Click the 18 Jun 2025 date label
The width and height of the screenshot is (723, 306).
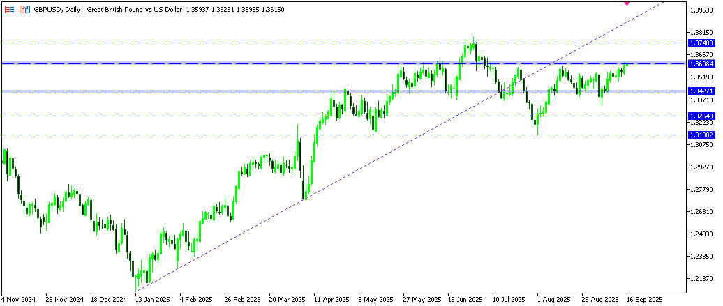(x=465, y=298)
